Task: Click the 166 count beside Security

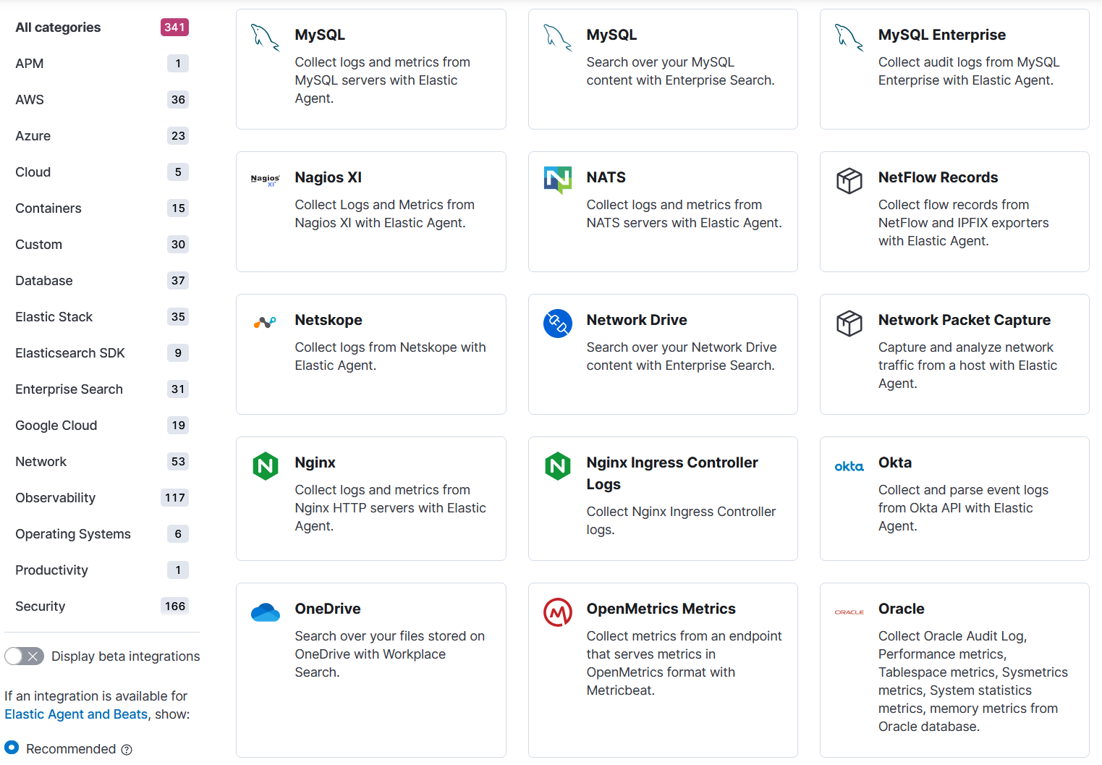Action: (175, 606)
